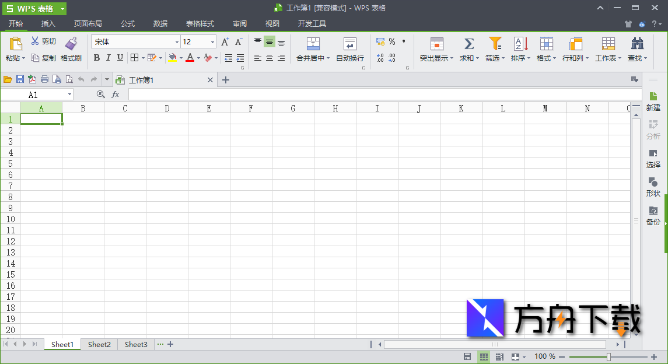
Task: Open the font size 12 dropdown
Action: (212, 41)
